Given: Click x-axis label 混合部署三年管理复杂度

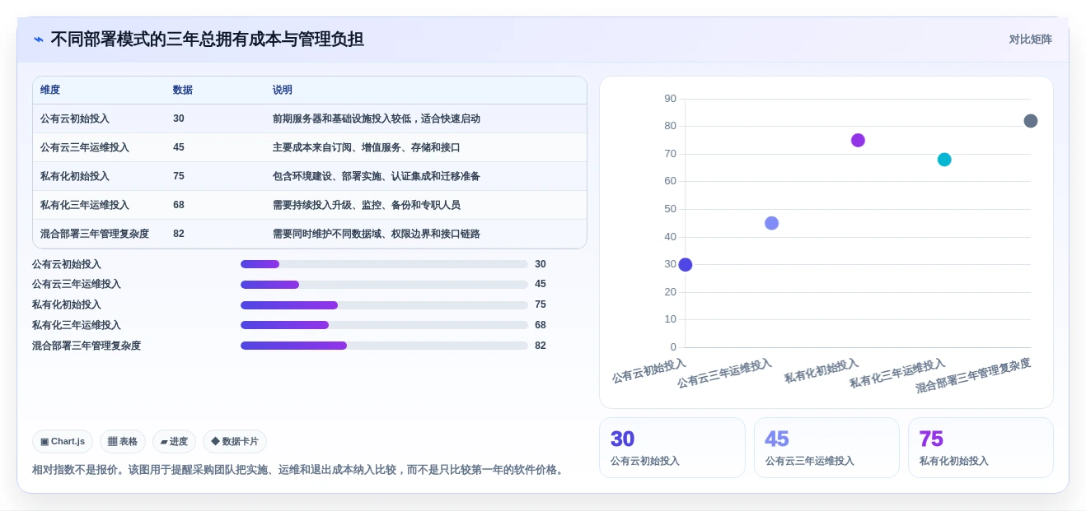Looking at the screenshot, I should click(x=973, y=375).
